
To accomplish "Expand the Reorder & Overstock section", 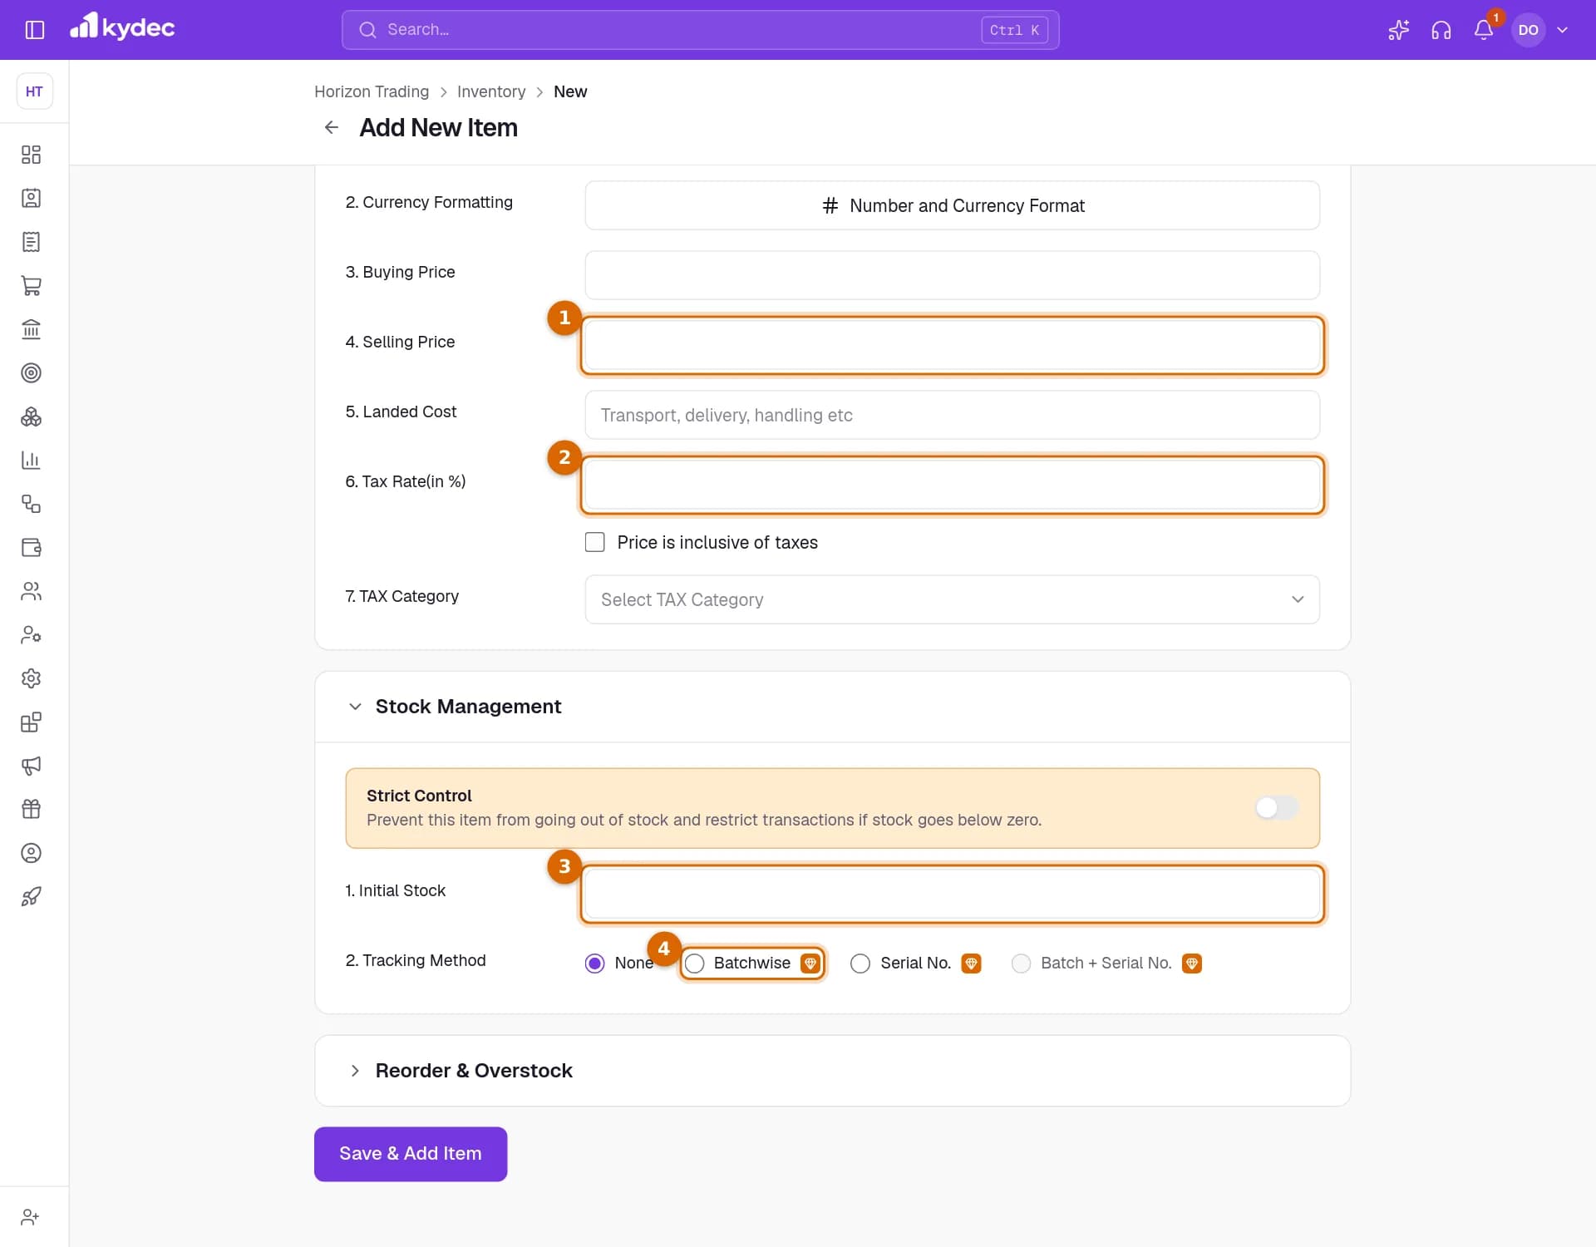I will click(355, 1071).
